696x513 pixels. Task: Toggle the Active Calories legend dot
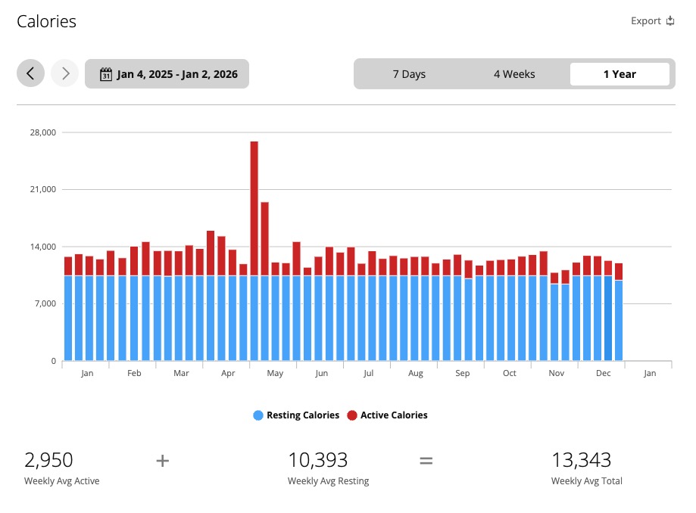(352, 415)
